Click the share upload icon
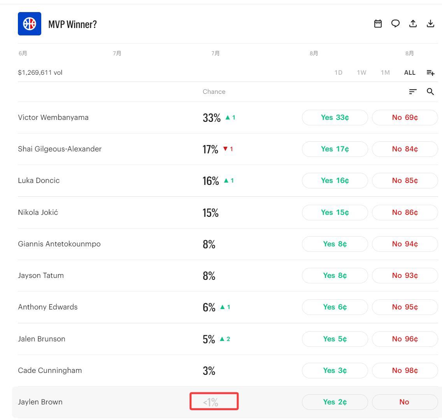442x420 pixels. pyautogui.click(x=413, y=24)
